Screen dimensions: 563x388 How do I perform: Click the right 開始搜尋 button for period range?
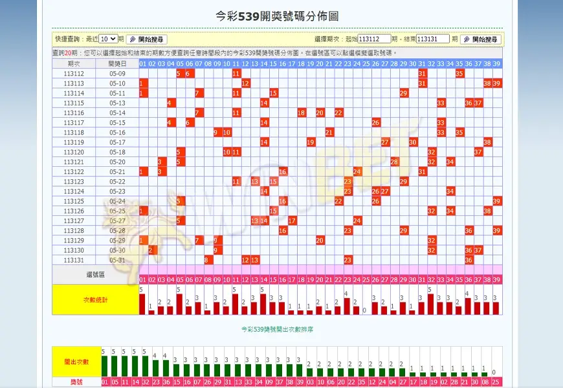(481, 39)
